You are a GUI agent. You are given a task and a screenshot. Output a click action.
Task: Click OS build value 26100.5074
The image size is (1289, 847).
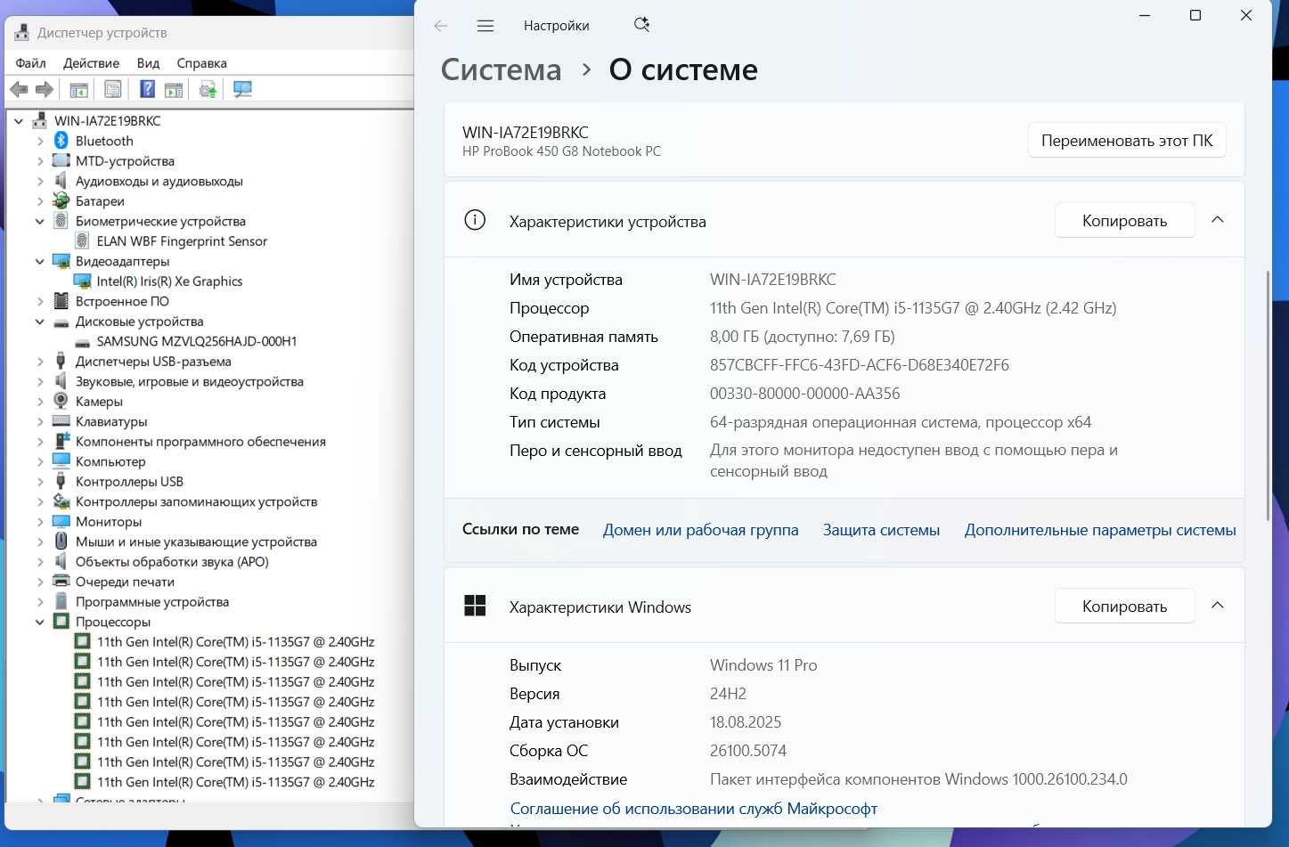(748, 751)
